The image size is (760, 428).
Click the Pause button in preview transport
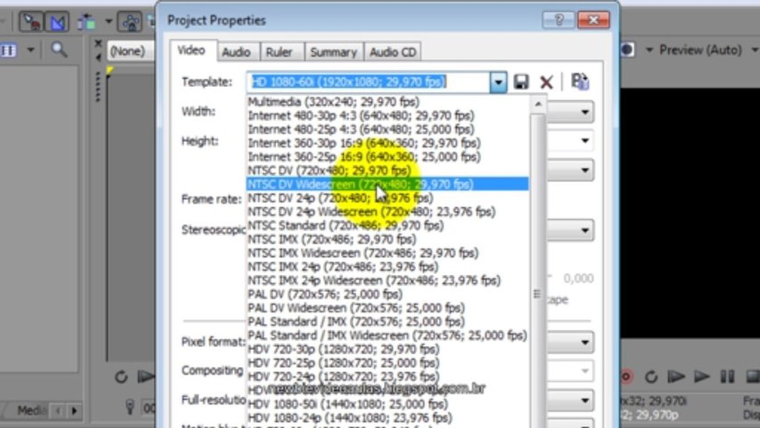727,376
